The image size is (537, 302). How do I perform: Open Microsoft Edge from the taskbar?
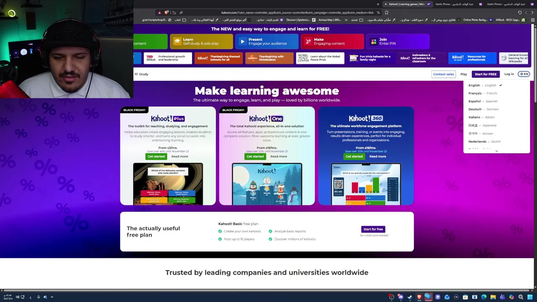(484, 297)
